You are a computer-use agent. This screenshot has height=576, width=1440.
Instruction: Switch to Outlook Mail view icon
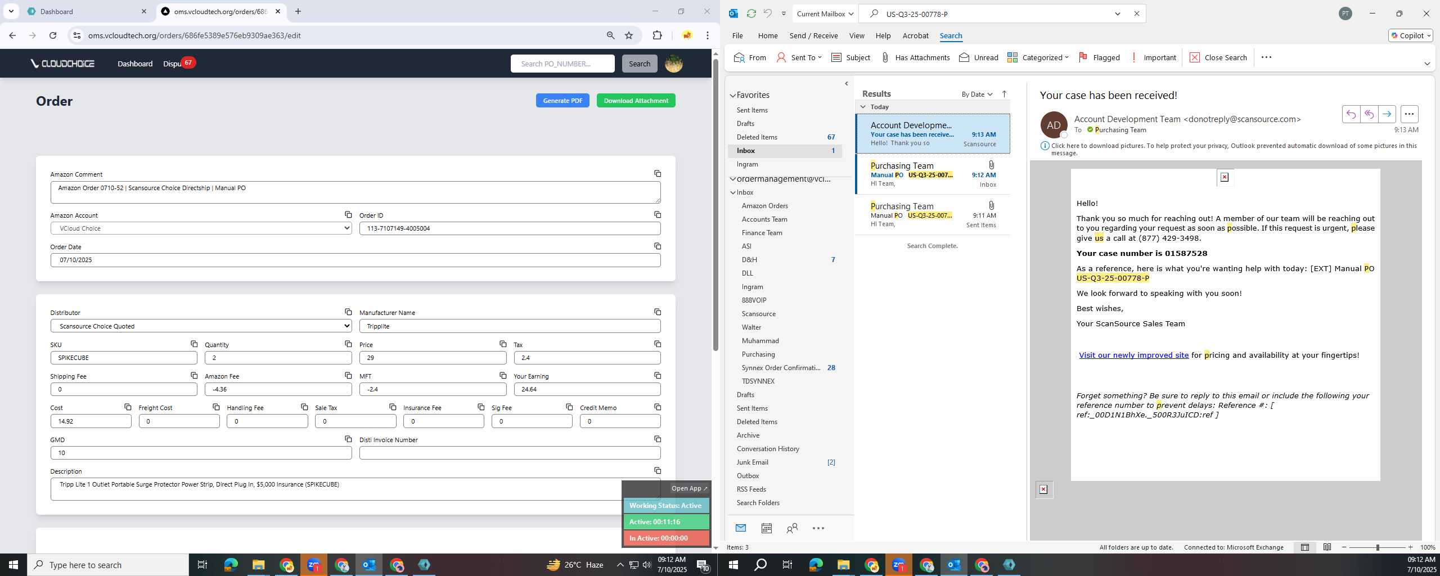point(741,528)
